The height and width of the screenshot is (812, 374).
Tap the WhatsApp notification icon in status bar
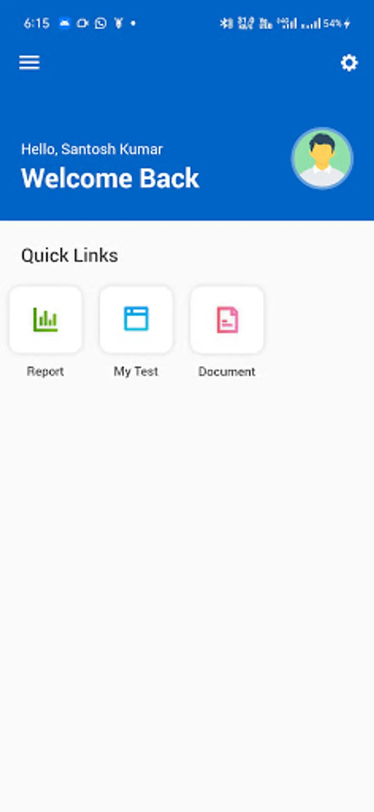coord(101,23)
